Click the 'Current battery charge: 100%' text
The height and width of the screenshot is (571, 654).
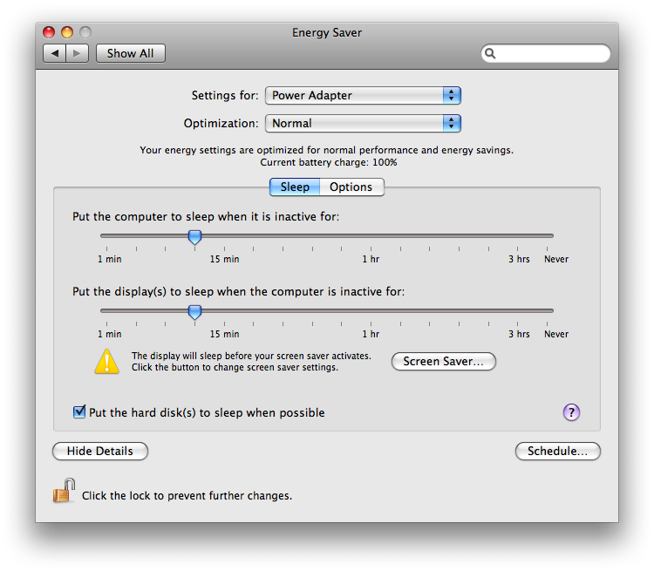pyautogui.click(x=328, y=162)
